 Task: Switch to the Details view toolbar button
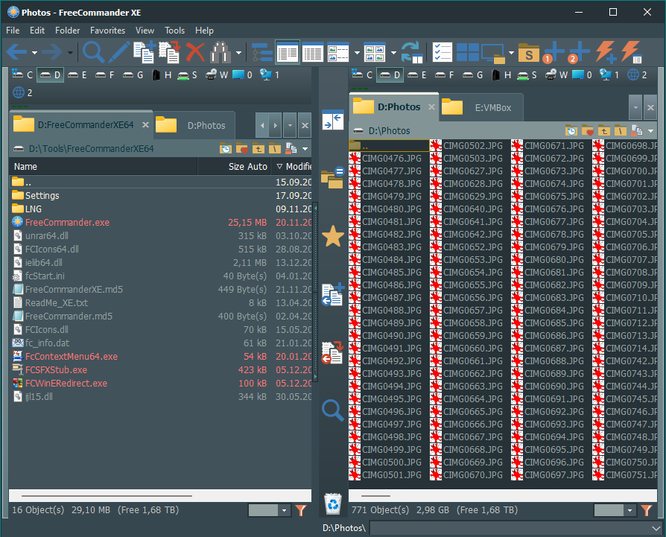point(288,52)
